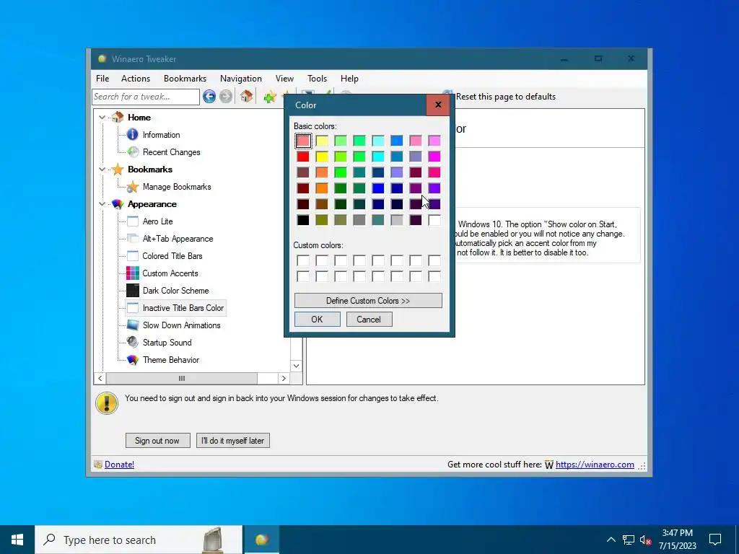
Task: Choose the pure red swatch in second row
Action: click(303, 157)
